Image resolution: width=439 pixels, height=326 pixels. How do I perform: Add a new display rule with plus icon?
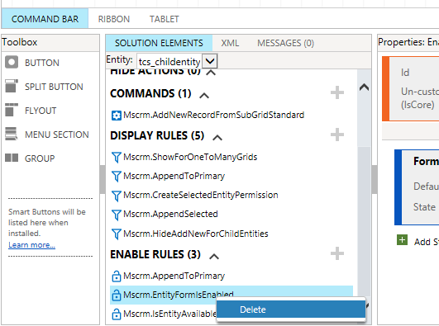(x=337, y=135)
